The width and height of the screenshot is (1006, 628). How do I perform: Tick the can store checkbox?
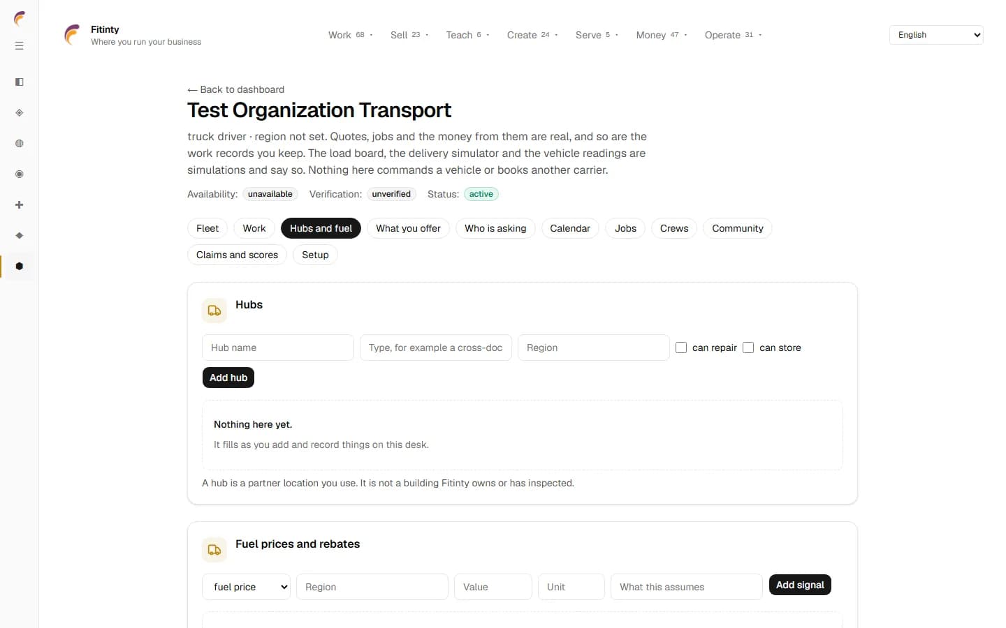tap(748, 347)
